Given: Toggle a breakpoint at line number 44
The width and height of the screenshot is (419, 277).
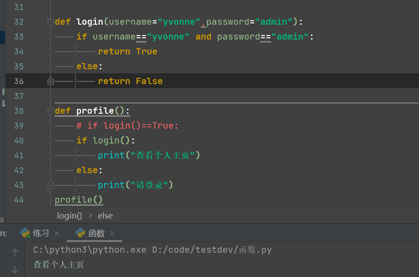Looking at the screenshot, I should [x=19, y=200].
